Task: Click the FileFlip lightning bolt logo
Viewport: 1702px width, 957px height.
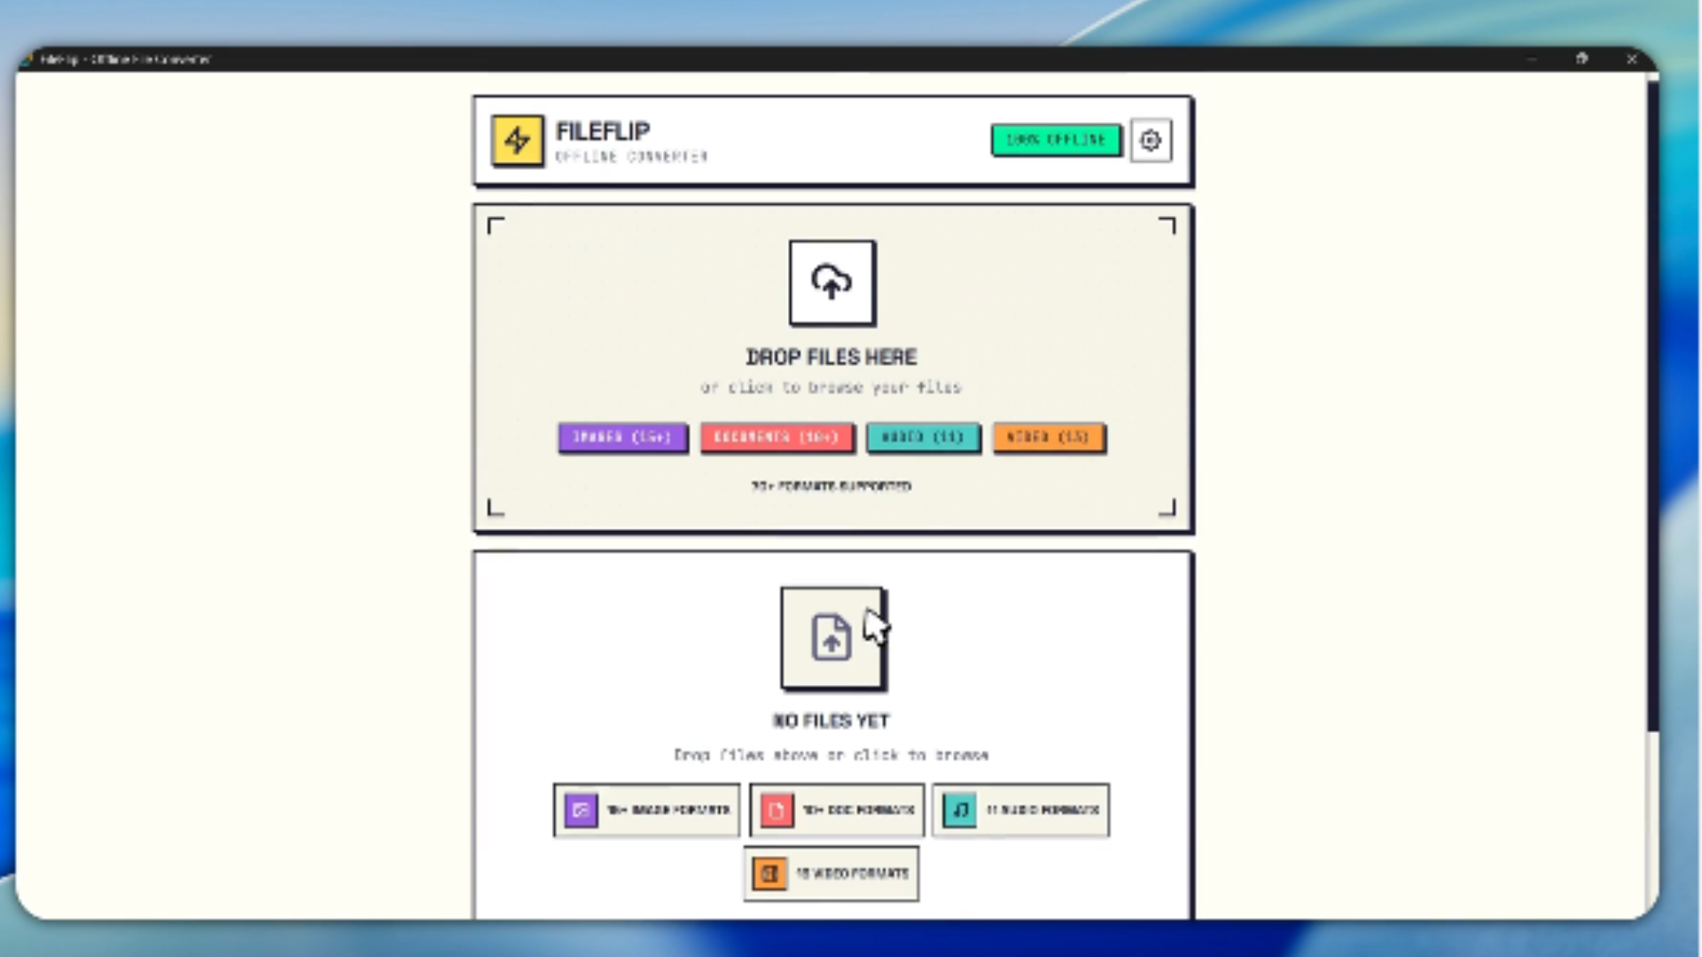Action: coord(517,140)
